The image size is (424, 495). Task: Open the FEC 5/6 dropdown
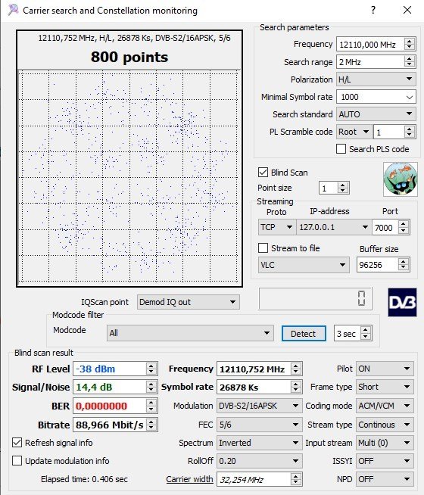pyautogui.click(x=260, y=425)
